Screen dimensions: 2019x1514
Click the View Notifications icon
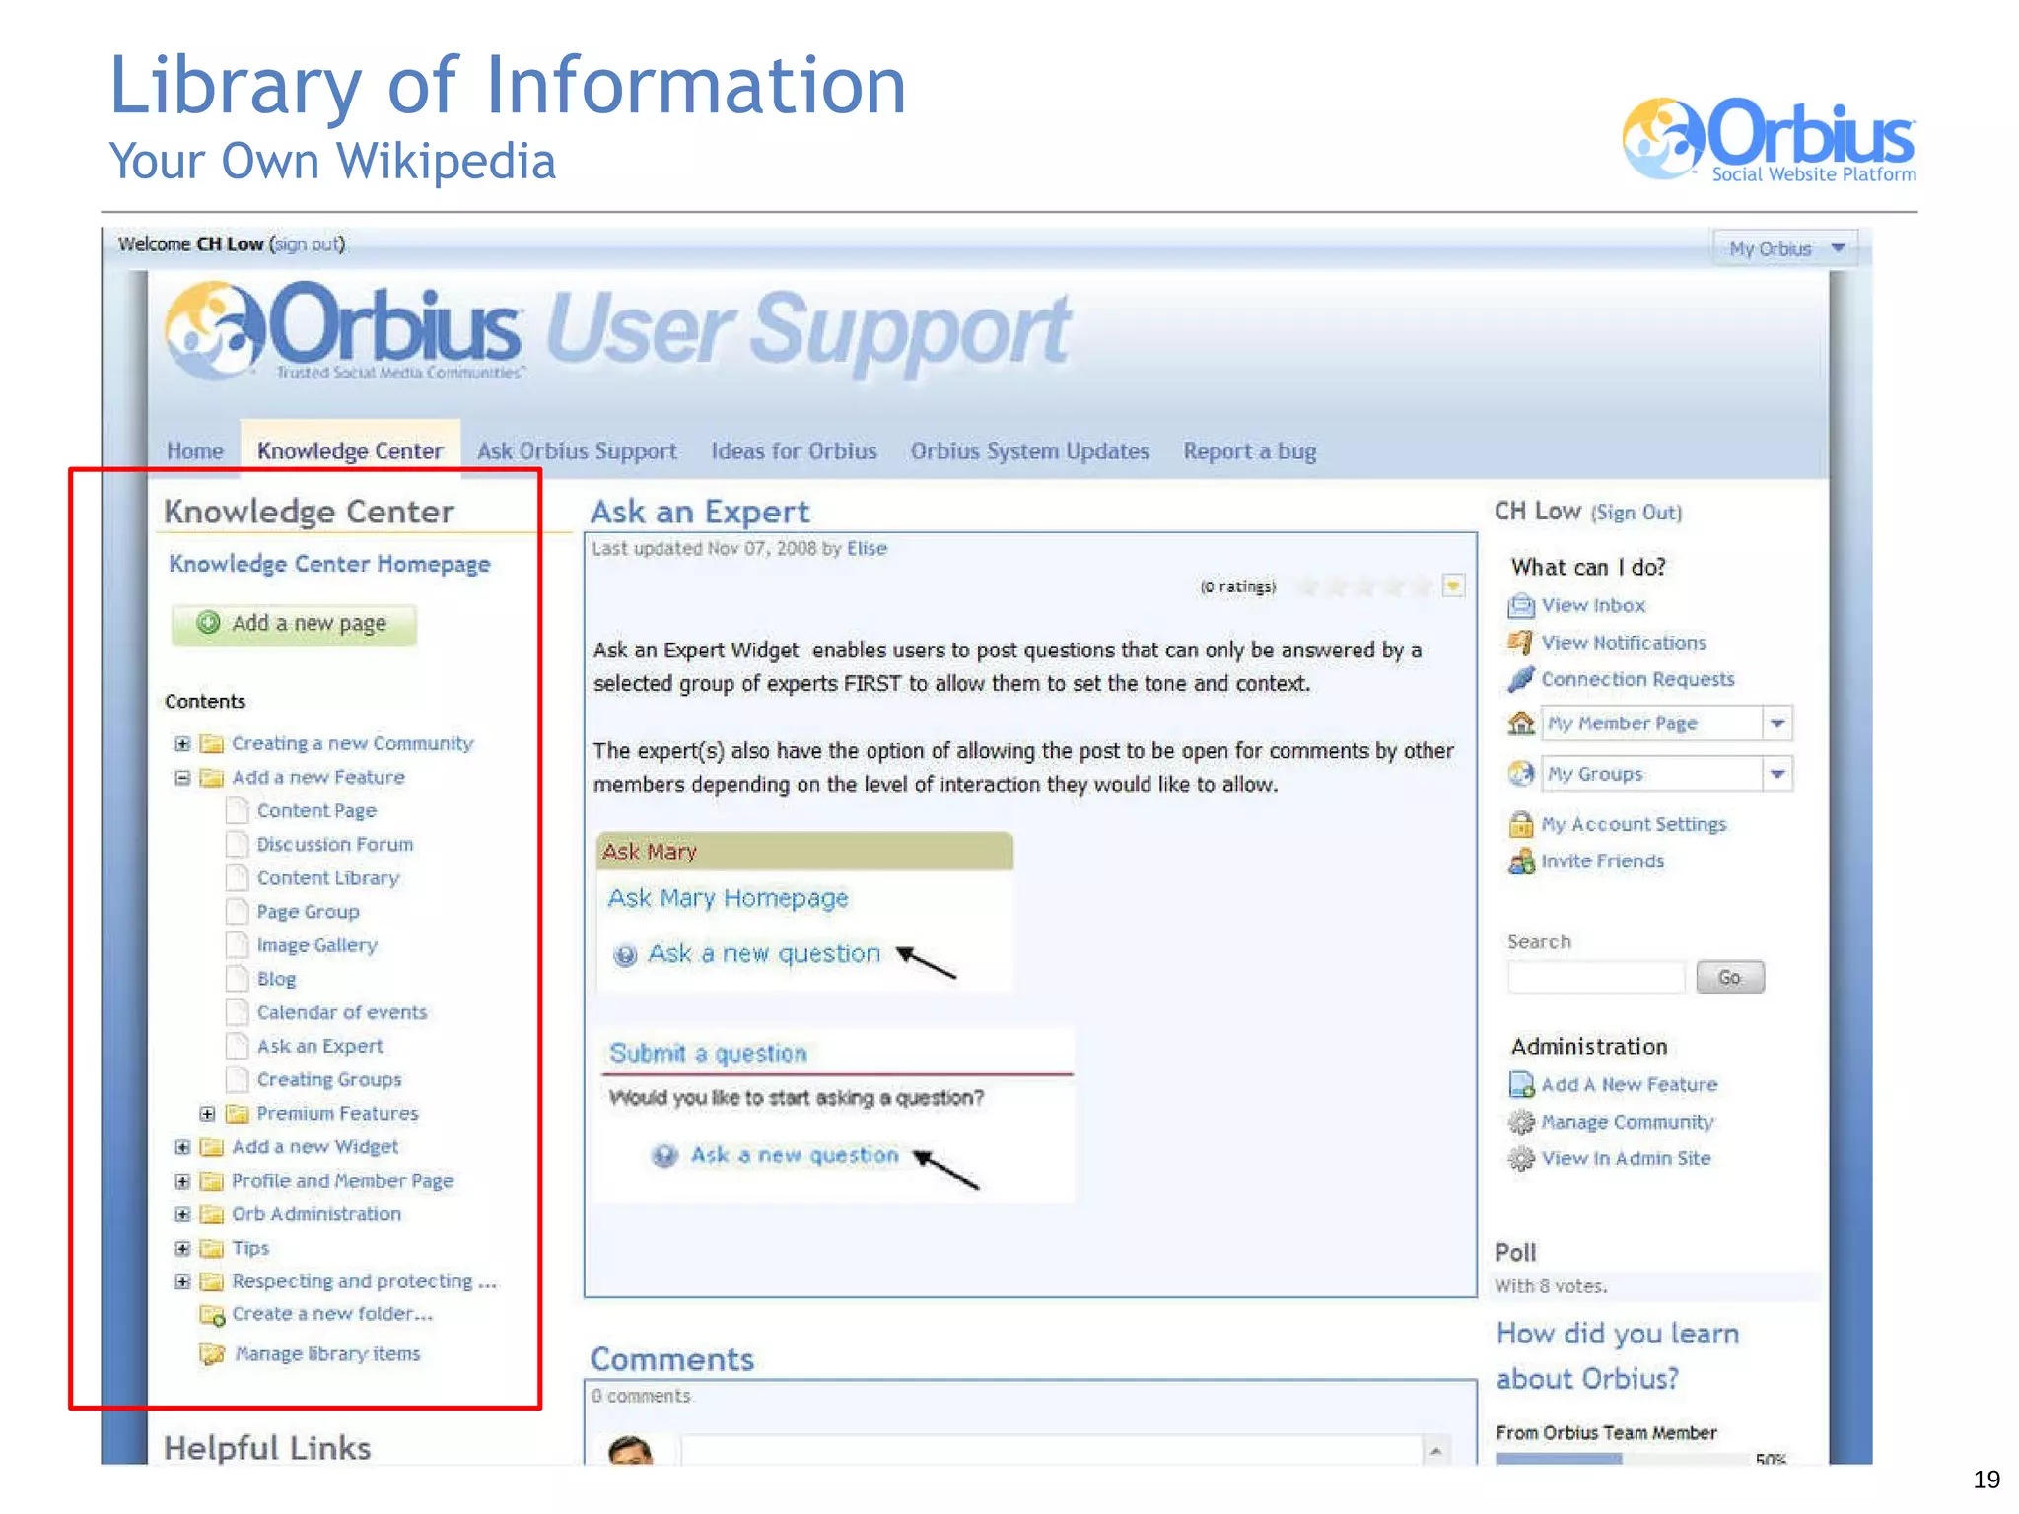[1520, 643]
